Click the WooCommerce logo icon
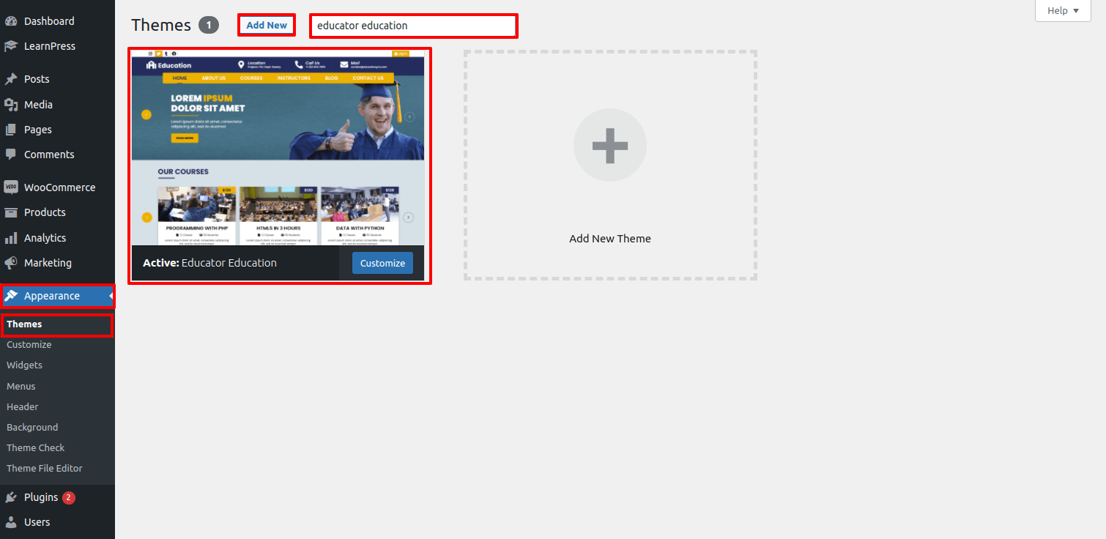The width and height of the screenshot is (1106, 539). pos(11,187)
